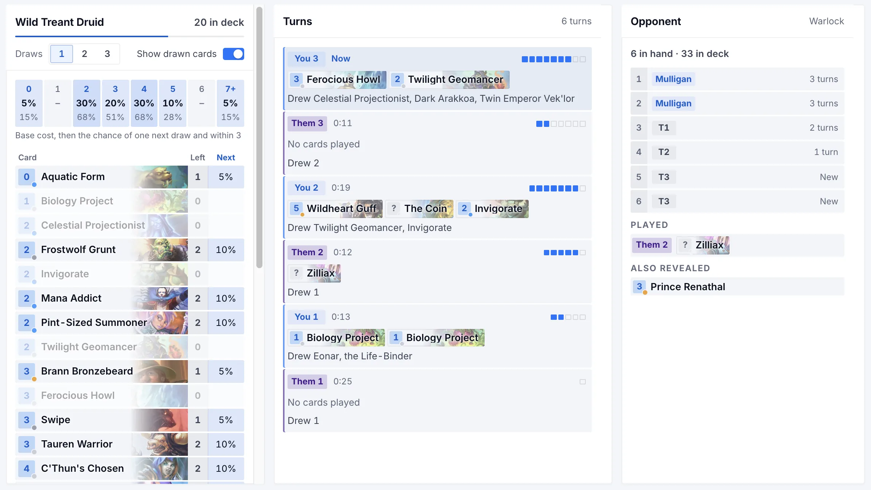Image resolution: width=871 pixels, height=490 pixels.
Task: Toggle the Show drawn cards switch
Action: coord(233,54)
